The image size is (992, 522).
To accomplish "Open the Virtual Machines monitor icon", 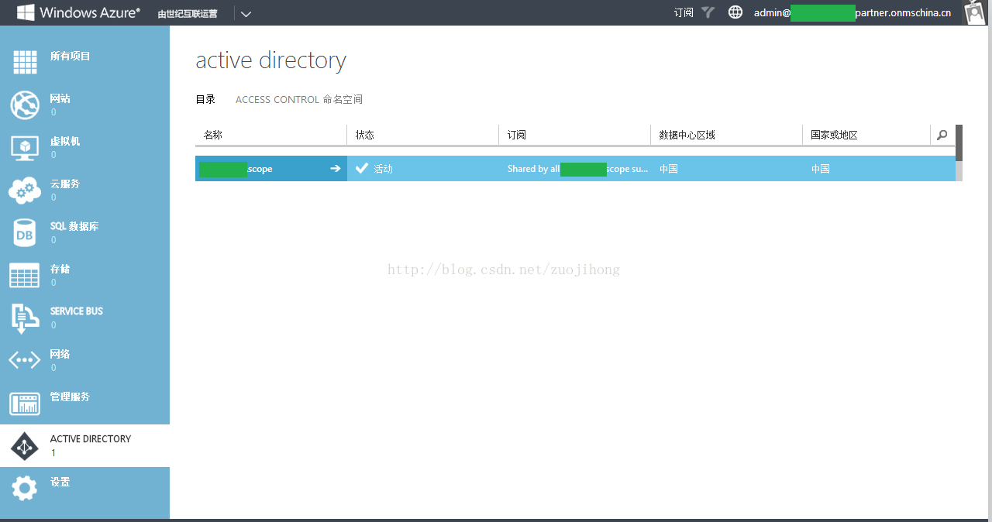I will coord(25,147).
